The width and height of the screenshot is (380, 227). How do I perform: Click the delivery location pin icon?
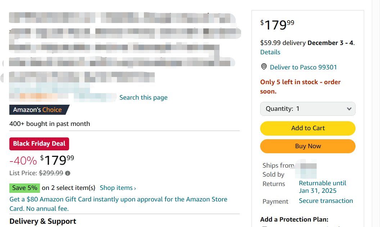tap(264, 67)
